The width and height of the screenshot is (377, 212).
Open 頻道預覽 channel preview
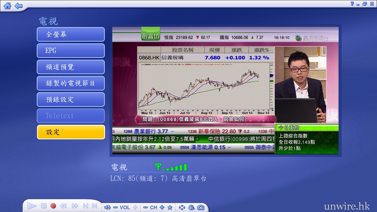point(71,67)
